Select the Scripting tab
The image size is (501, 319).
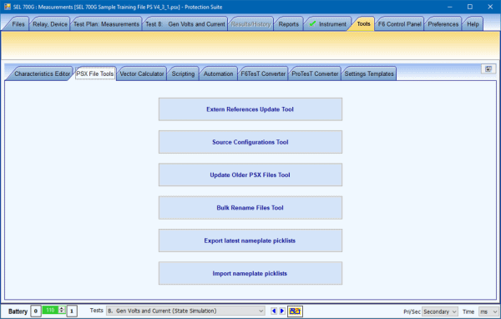click(183, 73)
